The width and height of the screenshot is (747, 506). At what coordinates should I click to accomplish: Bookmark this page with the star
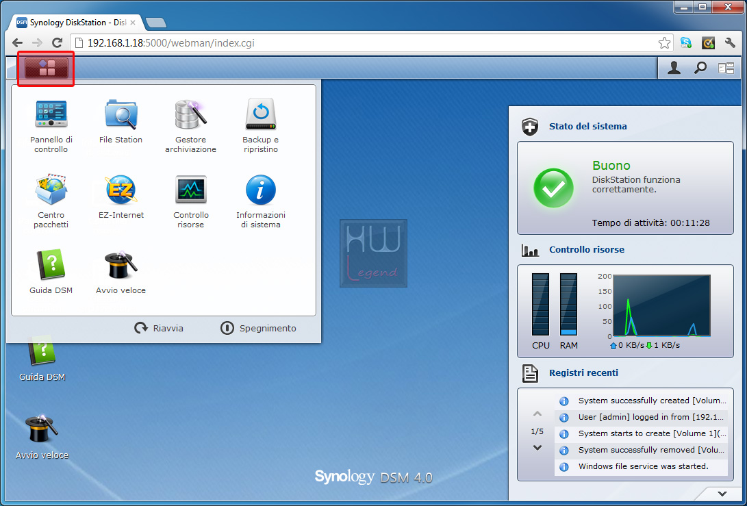click(x=664, y=43)
